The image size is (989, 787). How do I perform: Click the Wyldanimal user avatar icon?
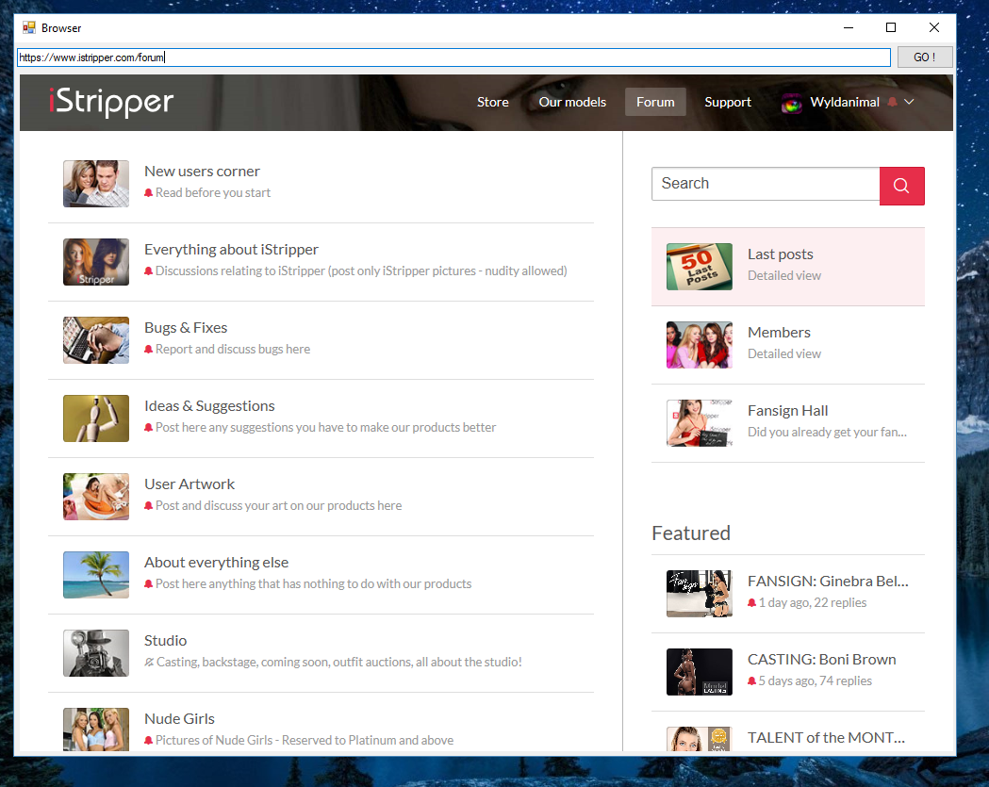(x=792, y=103)
